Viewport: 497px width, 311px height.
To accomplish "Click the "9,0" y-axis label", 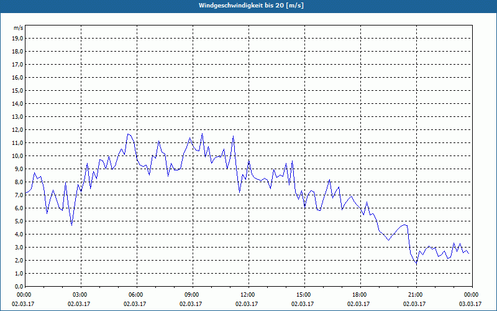I will point(19,169).
